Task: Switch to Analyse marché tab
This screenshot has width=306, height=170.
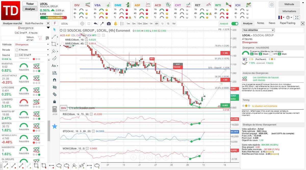Action: pyautogui.click(x=12, y=23)
